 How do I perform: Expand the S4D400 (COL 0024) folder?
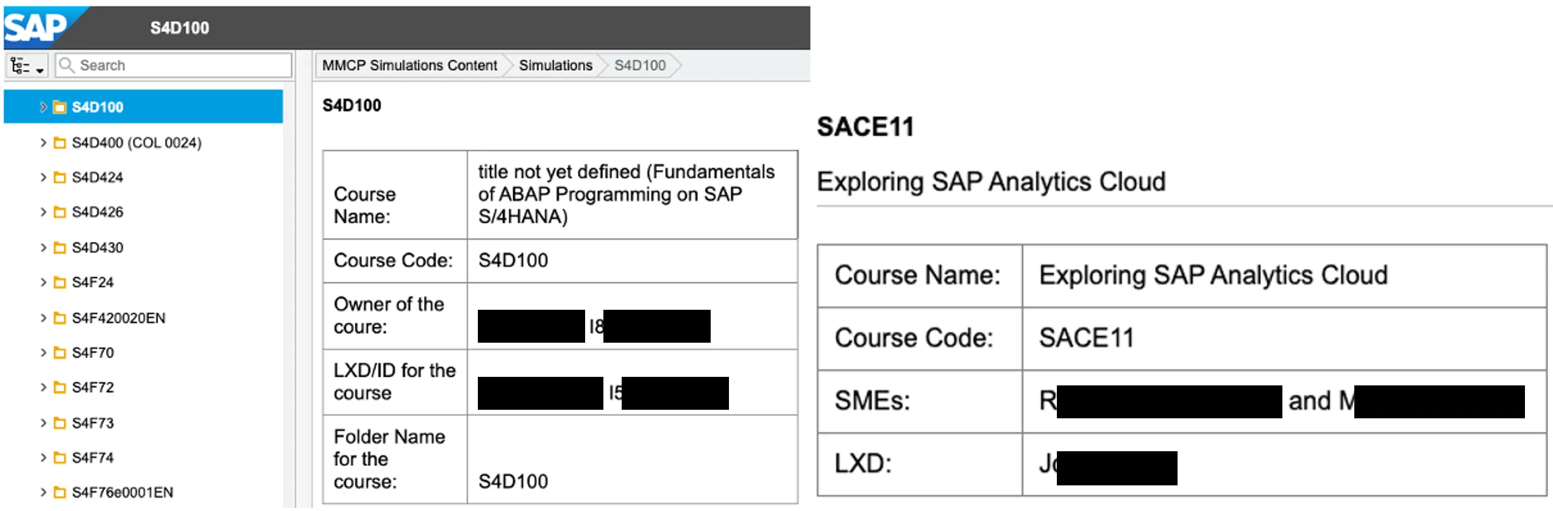point(43,143)
